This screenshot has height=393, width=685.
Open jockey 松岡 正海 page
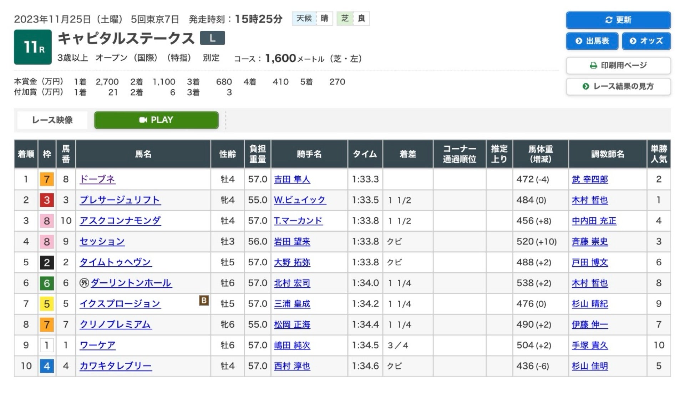292,324
